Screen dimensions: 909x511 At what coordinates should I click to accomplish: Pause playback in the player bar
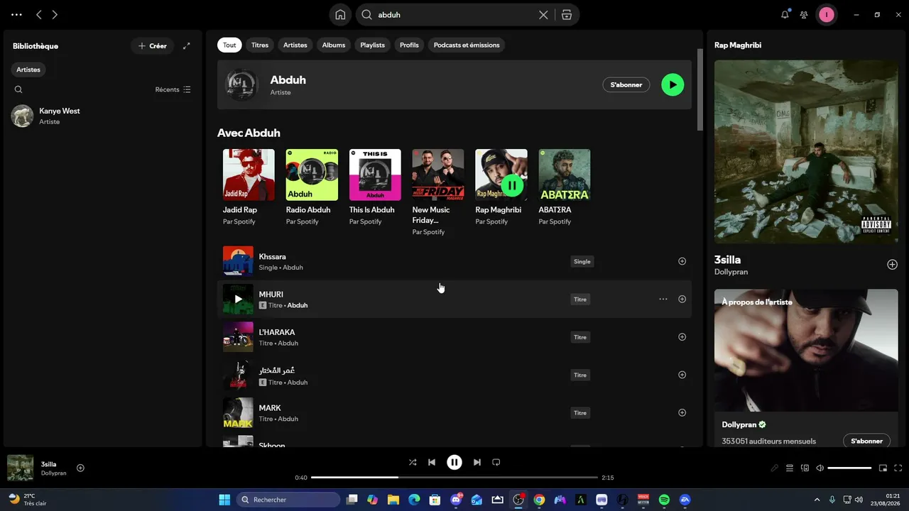click(454, 462)
